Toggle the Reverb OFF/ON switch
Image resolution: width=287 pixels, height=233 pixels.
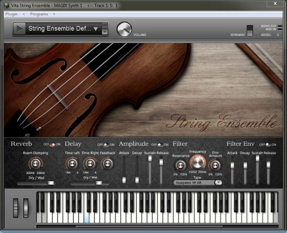52,145
